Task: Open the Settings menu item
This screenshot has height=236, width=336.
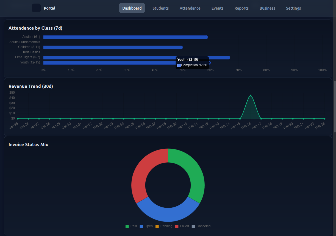Action: click(293, 8)
